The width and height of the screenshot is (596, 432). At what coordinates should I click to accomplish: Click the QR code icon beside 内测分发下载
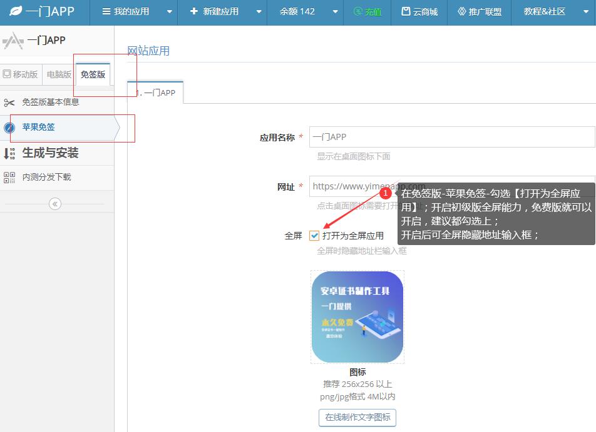(9, 178)
